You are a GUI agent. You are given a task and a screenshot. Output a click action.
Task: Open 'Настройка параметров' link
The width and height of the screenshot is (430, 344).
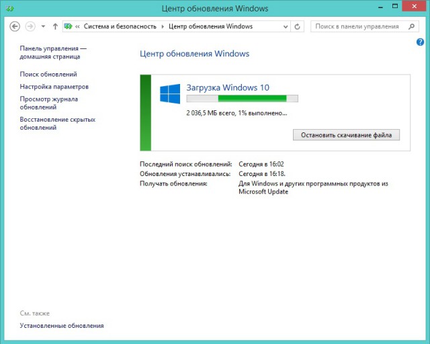(x=54, y=87)
